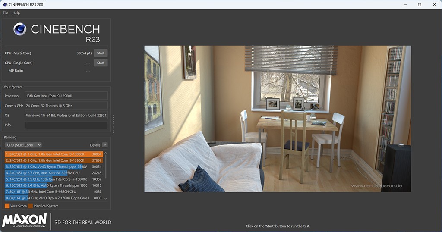Open the CPU (Multi Core) ranking dropdown

(23, 145)
